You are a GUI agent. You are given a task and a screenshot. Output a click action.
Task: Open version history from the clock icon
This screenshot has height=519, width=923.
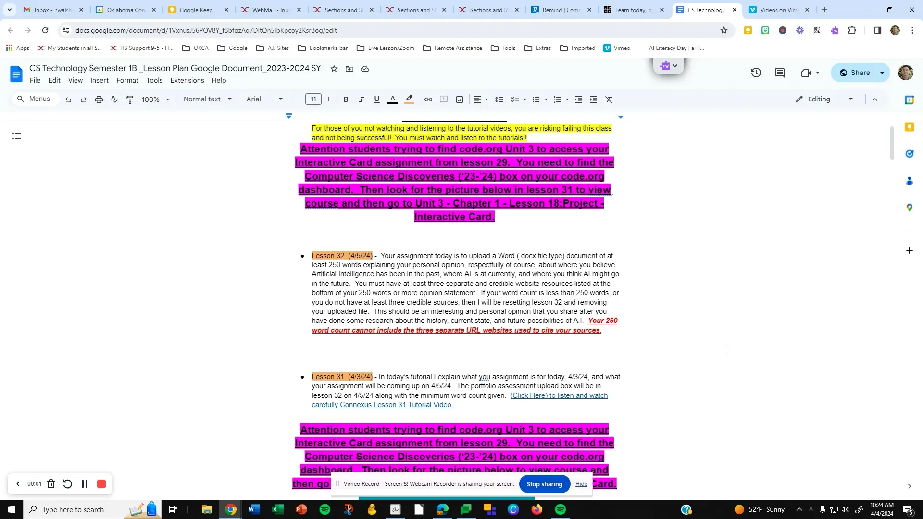[756, 72]
